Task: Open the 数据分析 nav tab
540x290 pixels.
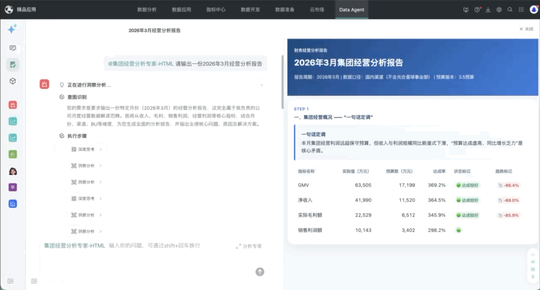Action: pos(147,10)
